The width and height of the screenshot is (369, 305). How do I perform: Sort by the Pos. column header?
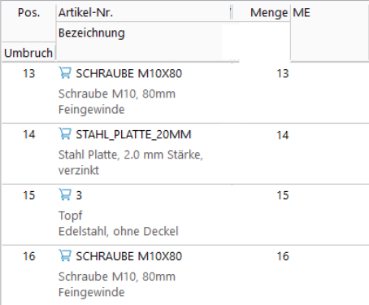pos(28,13)
